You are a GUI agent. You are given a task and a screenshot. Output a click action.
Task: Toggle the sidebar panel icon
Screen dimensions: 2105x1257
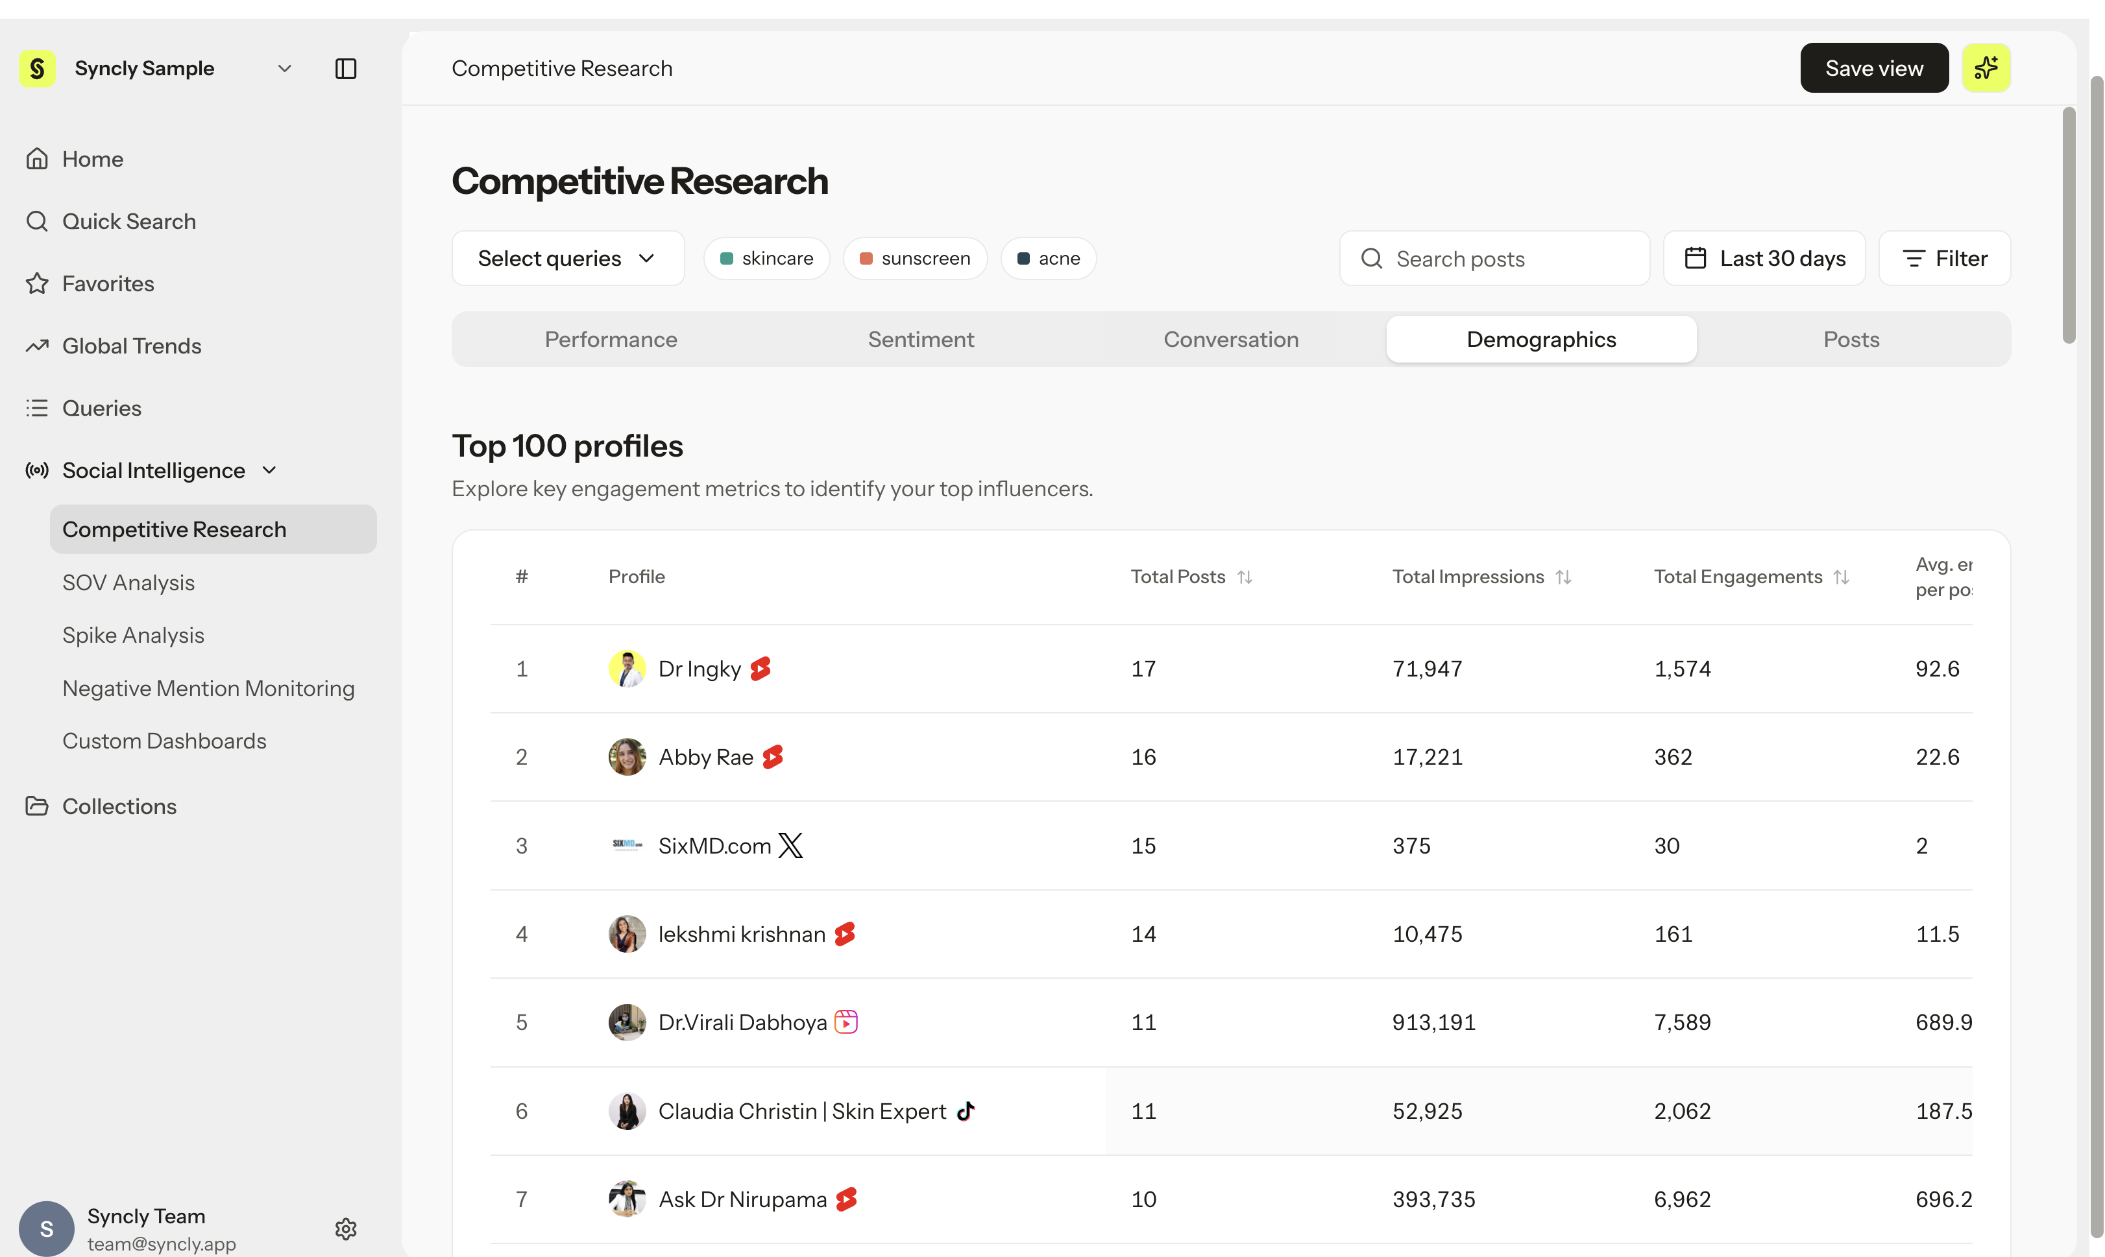(x=346, y=69)
